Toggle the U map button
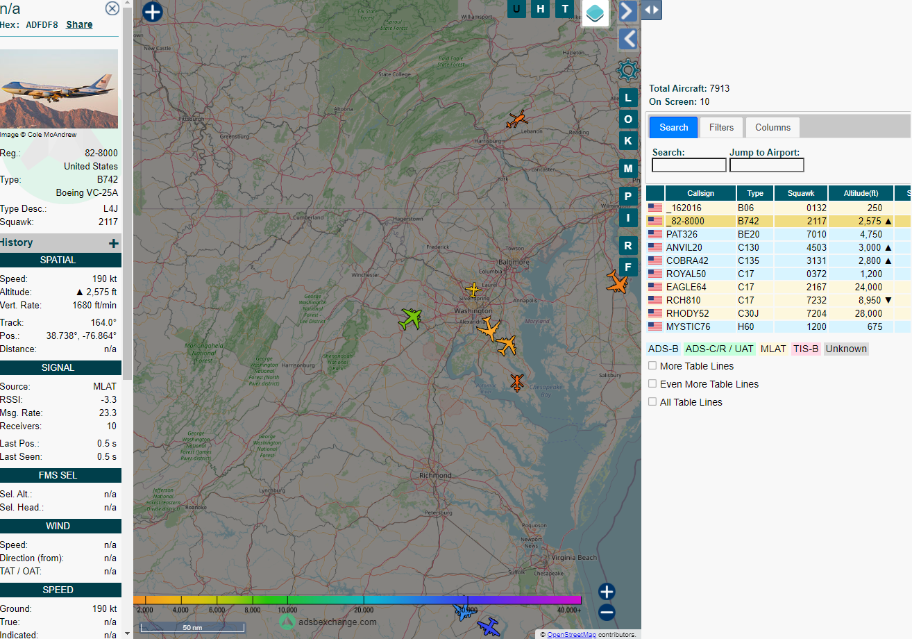The width and height of the screenshot is (912, 639). [516, 9]
